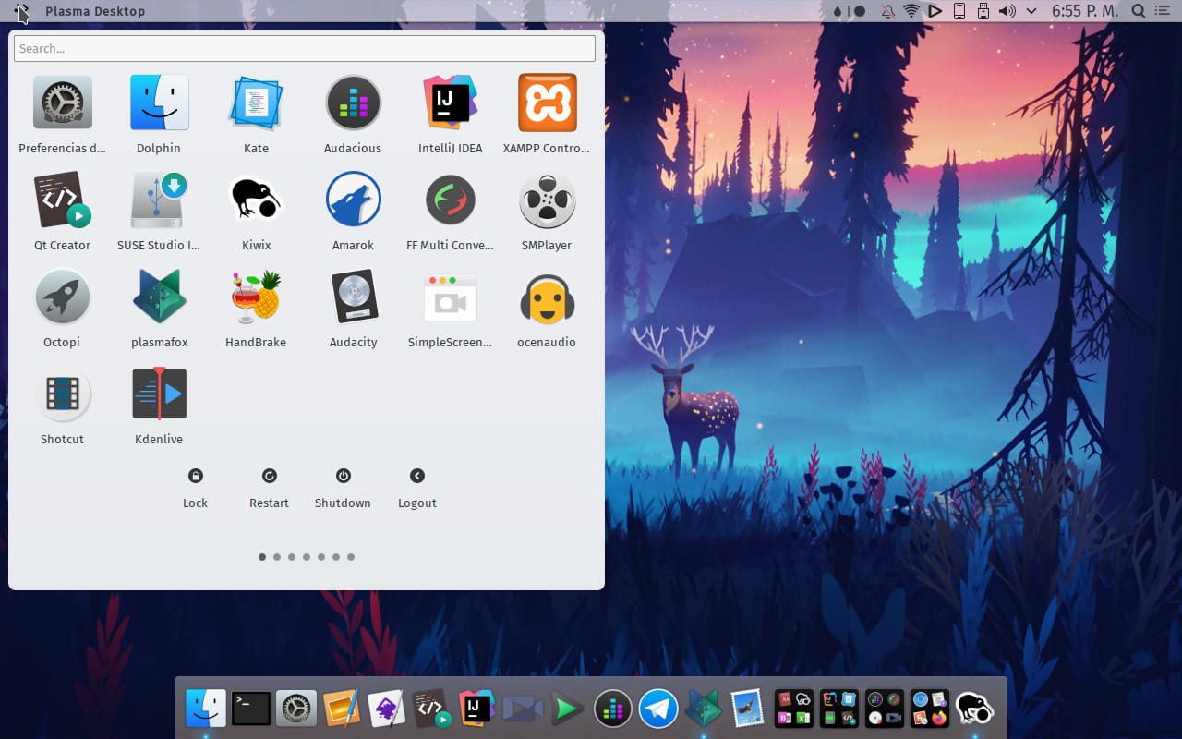Open the terminal from the dock
The width and height of the screenshot is (1182, 739).
[x=251, y=709]
